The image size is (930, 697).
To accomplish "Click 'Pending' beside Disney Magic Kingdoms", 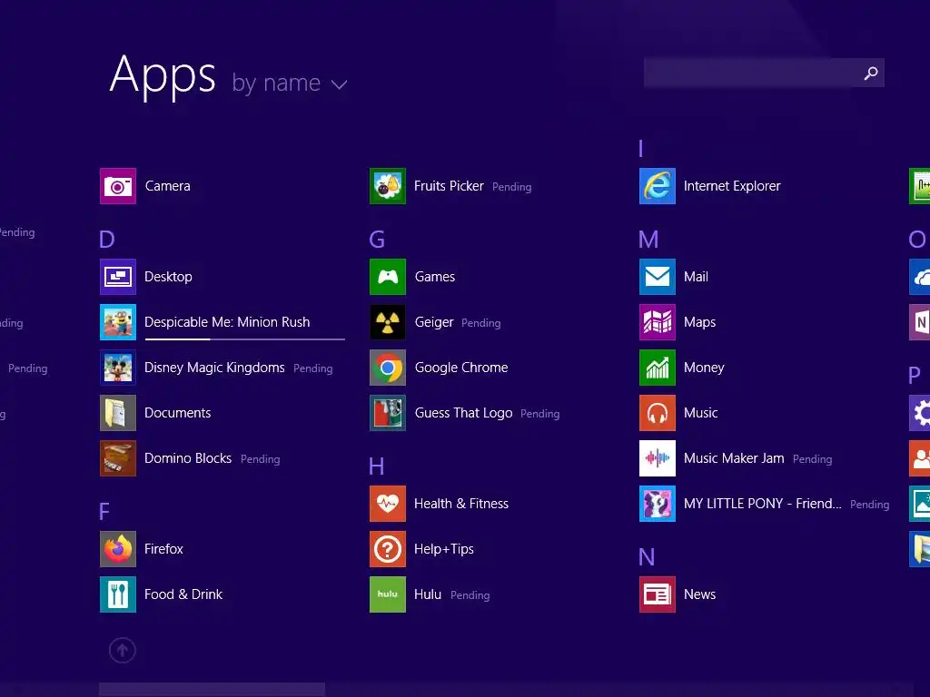I will point(312,368).
